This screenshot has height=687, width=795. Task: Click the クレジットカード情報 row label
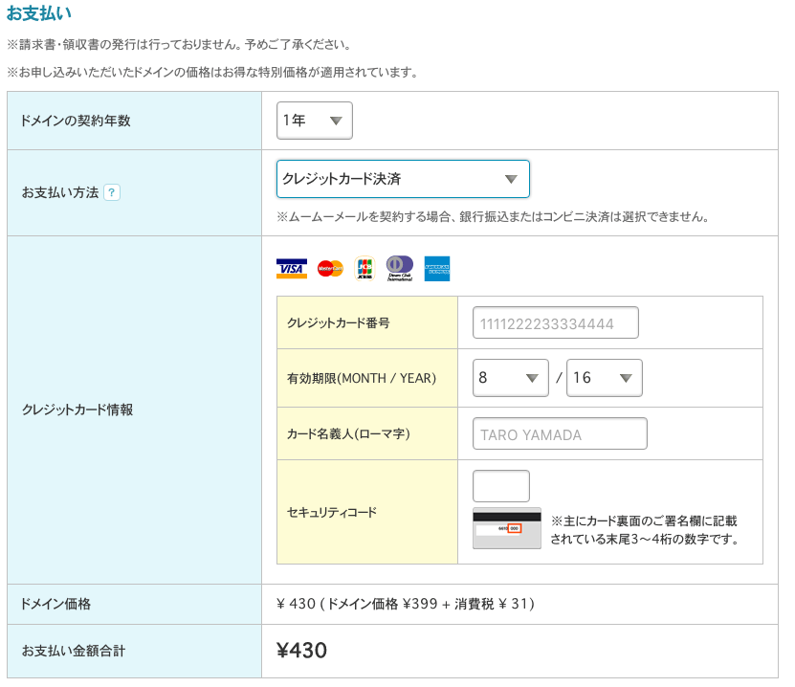coord(77,410)
